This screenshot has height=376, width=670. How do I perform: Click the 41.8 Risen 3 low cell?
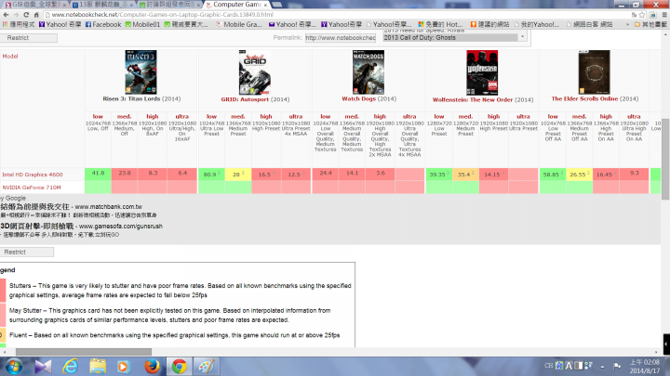[98, 174]
